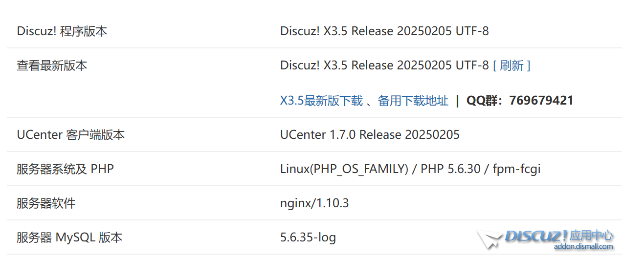
Task: Click the QQ群 769679421 text
Action: click(x=519, y=101)
